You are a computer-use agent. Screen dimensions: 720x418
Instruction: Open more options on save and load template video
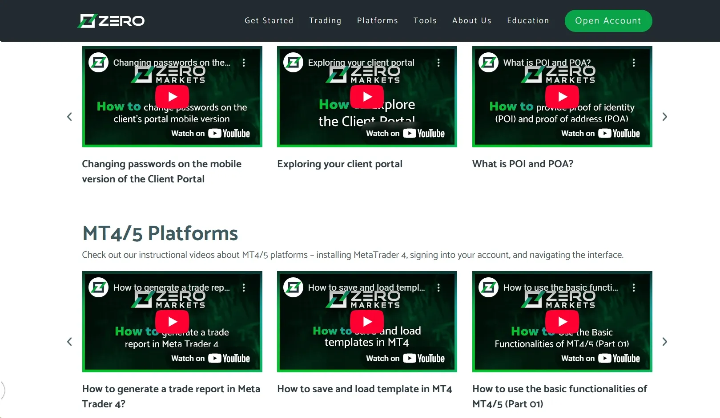[438, 288]
